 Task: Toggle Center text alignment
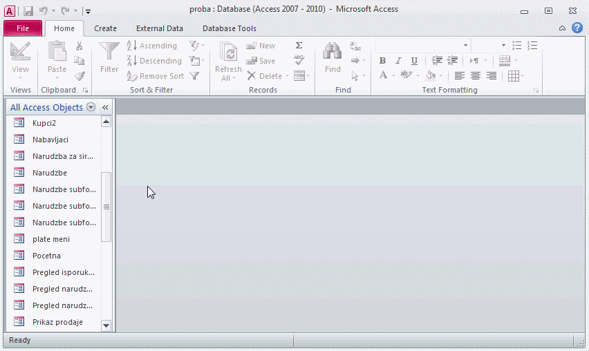point(475,76)
